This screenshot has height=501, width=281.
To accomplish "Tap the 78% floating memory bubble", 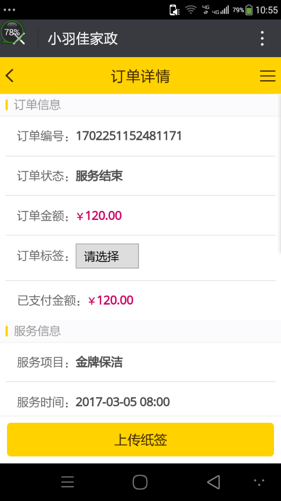I will 12,32.
